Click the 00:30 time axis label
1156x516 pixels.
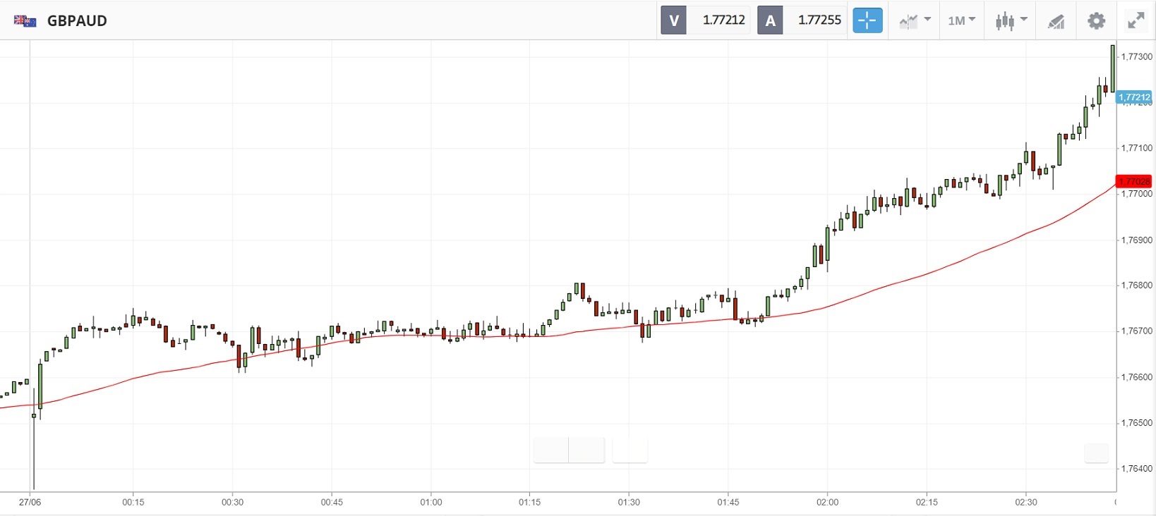[232, 503]
